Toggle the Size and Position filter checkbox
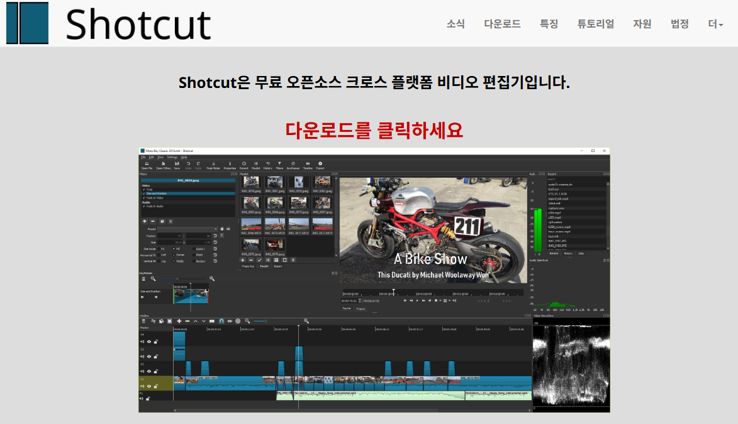738x424 pixels. [x=143, y=193]
